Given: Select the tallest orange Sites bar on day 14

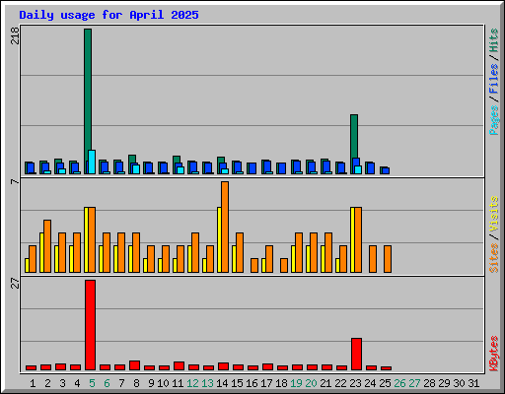Looking at the screenshot, I should pyautogui.click(x=225, y=227).
